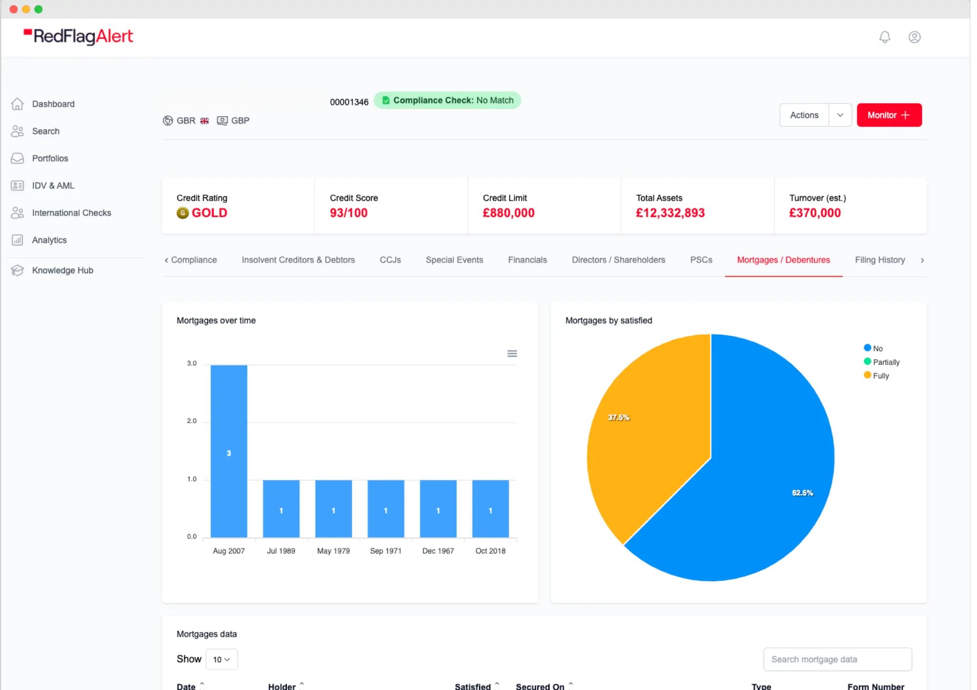Open the Show 10 entries dropdown
The height and width of the screenshot is (690, 977).
(x=222, y=659)
